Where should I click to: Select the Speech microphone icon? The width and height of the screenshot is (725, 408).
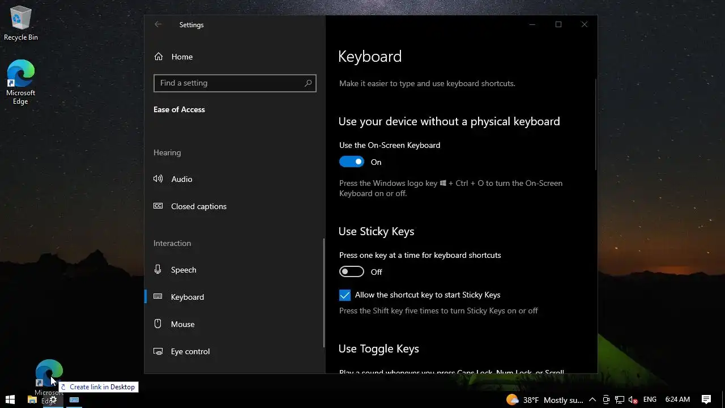point(158,270)
